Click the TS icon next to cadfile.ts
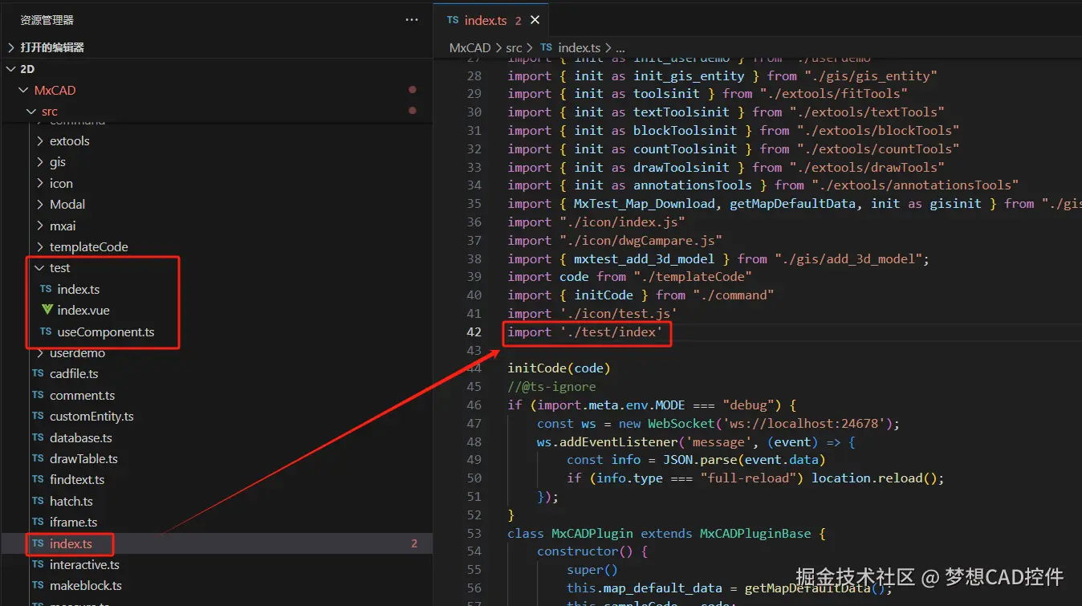Screen dimensions: 1082x606 (x=38, y=374)
